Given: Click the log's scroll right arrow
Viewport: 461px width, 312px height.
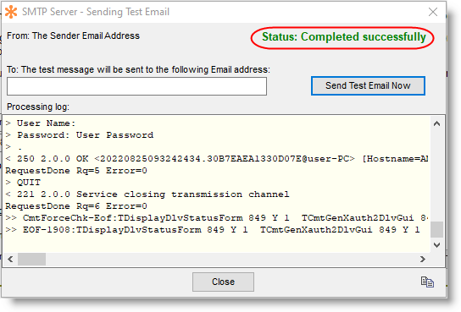Looking at the screenshot, I should click(423, 260).
